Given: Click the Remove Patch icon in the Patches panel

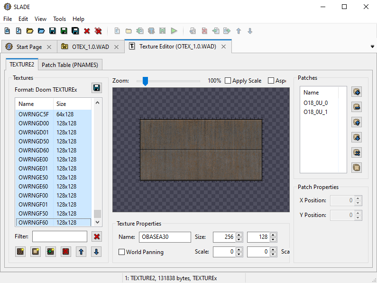Looking at the screenshot, I should click(357, 107).
